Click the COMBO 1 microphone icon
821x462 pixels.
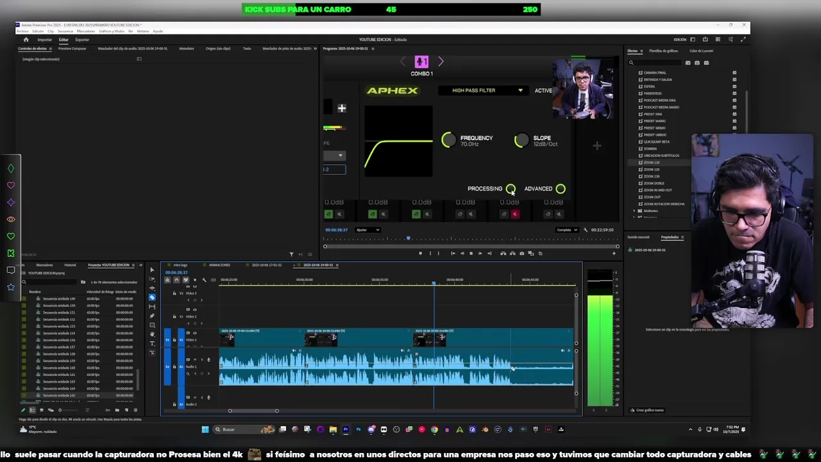click(x=421, y=62)
